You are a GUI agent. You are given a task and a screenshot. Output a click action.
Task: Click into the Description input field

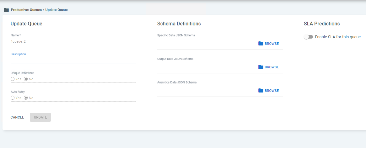click(x=73, y=60)
